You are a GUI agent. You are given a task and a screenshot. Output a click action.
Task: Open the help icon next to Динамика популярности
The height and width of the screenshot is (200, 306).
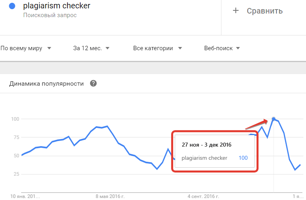click(x=93, y=83)
